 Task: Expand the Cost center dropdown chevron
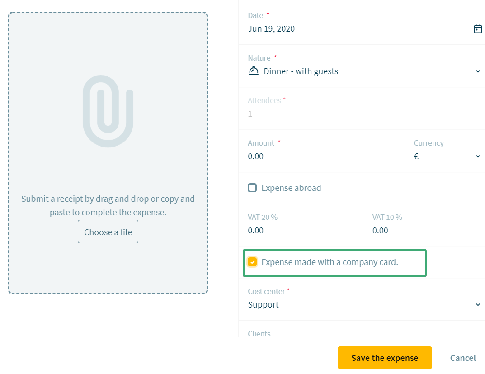[x=478, y=305]
